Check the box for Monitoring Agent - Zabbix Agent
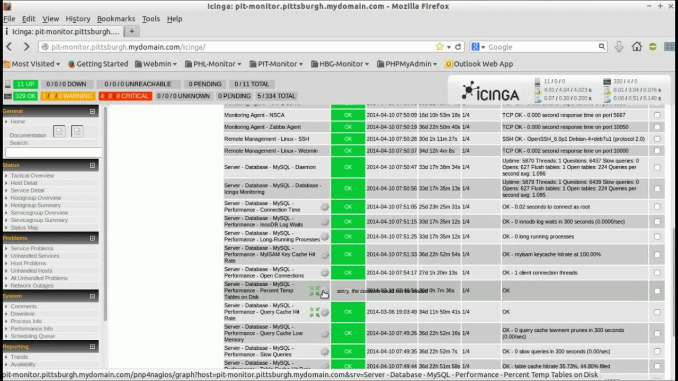 pyautogui.click(x=657, y=127)
